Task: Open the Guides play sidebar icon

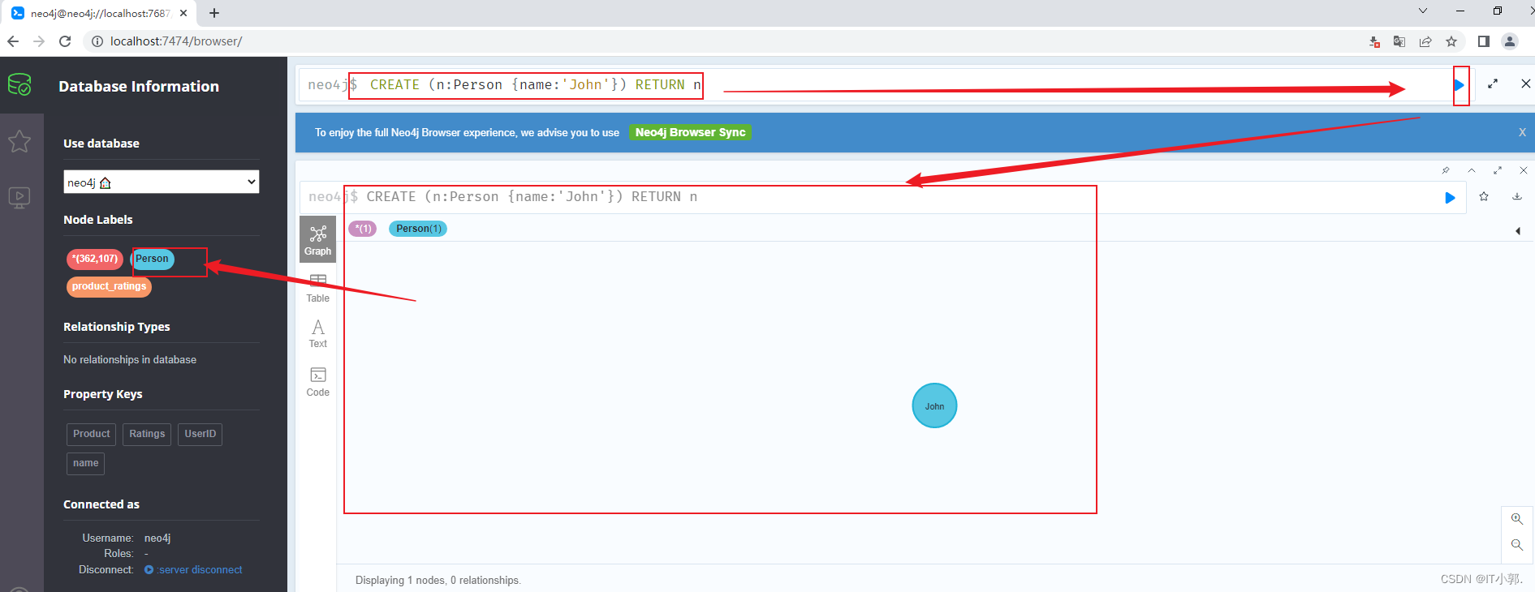Action: pos(19,197)
